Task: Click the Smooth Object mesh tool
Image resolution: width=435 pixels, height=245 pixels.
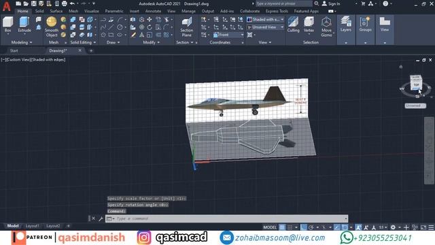Action: click(x=52, y=27)
